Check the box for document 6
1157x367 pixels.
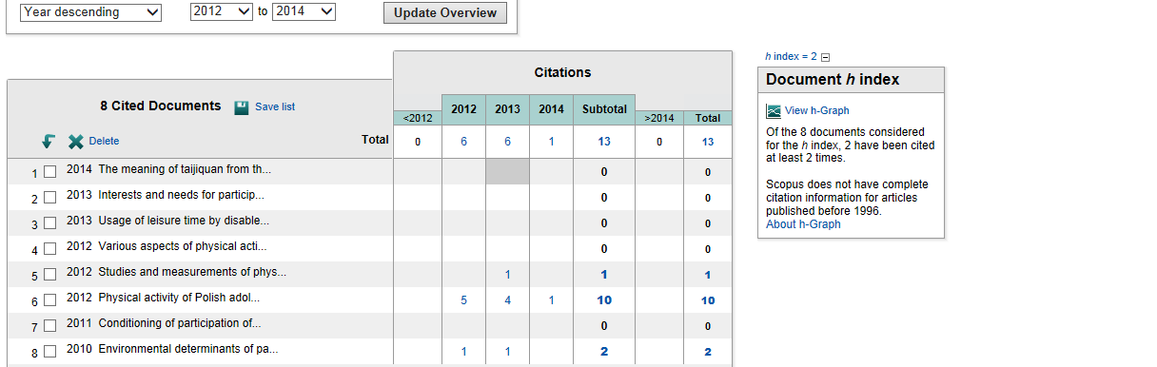point(50,301)
